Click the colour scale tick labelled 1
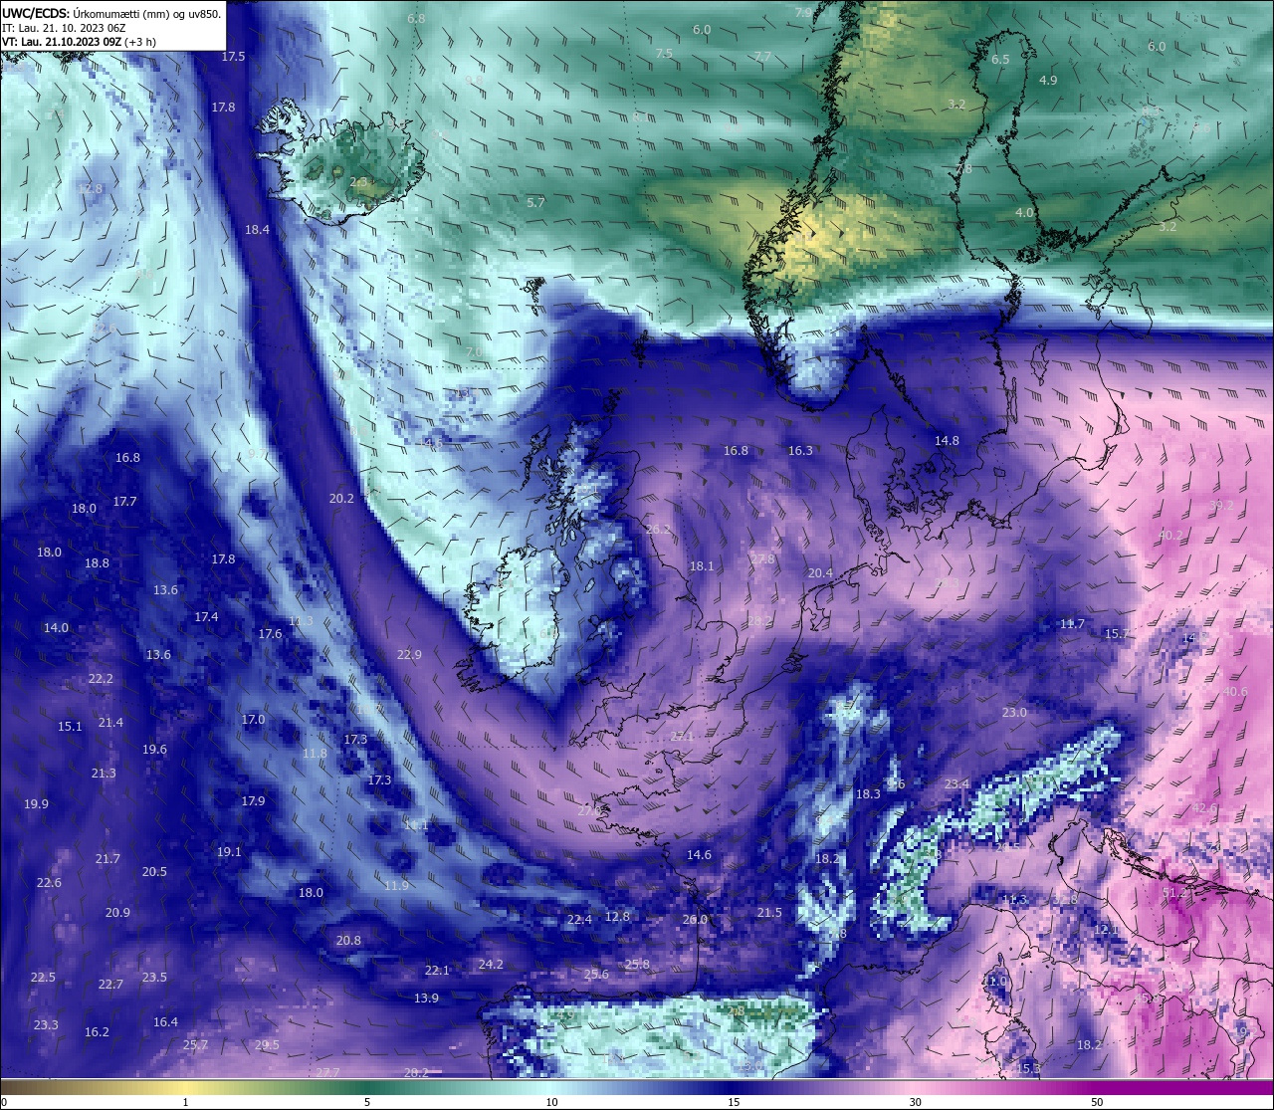 [x=185, y=1102]
